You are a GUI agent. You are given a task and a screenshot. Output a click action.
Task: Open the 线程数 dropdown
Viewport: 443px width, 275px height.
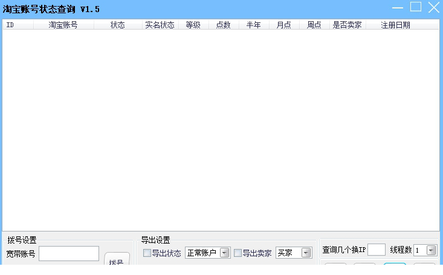click(x=425, y=250)
